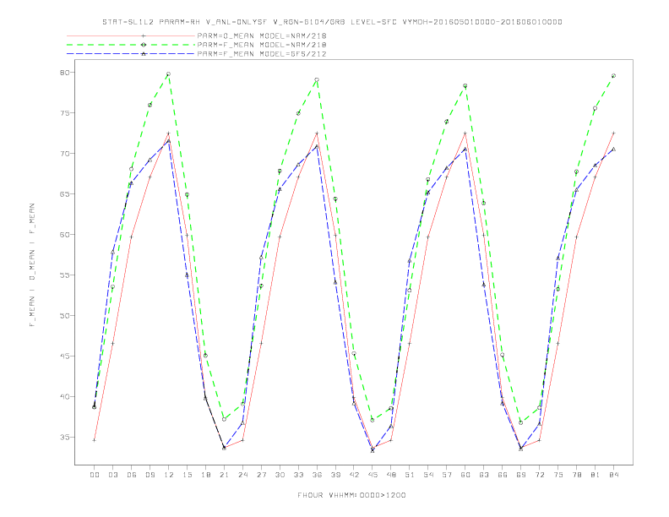Click x-axis tick label 81
This screenshot has width=669, height=517.
tap(596, 475)
